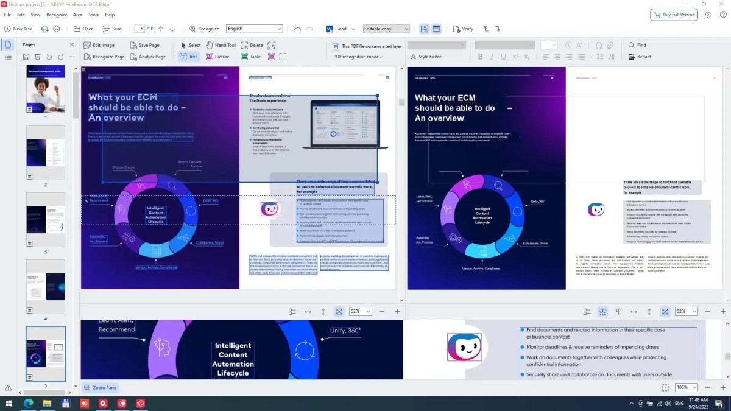Open the font size dropdown
Image resolution: width=731 pixels, height=411 pixels.
549,45
